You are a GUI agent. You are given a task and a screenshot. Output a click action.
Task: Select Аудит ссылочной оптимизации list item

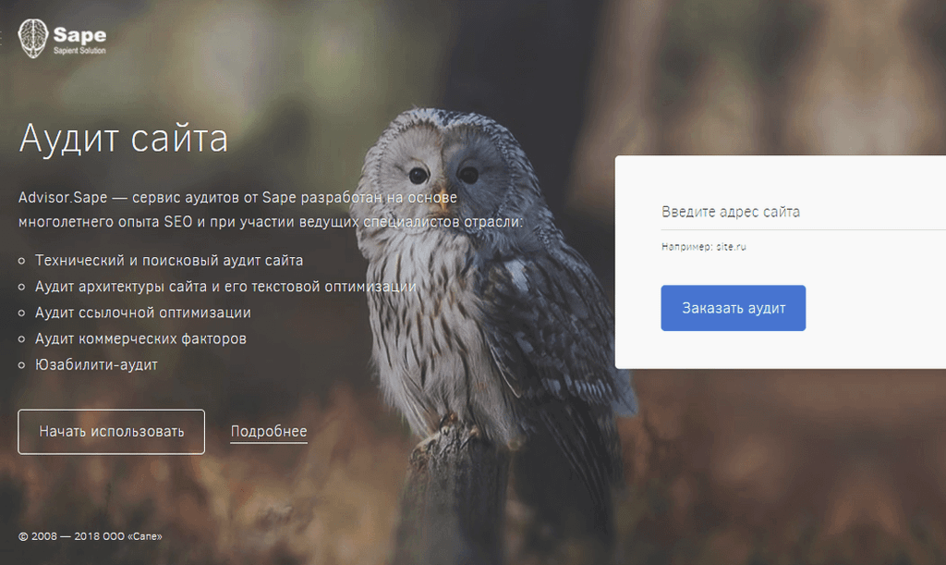coord(142,313)
